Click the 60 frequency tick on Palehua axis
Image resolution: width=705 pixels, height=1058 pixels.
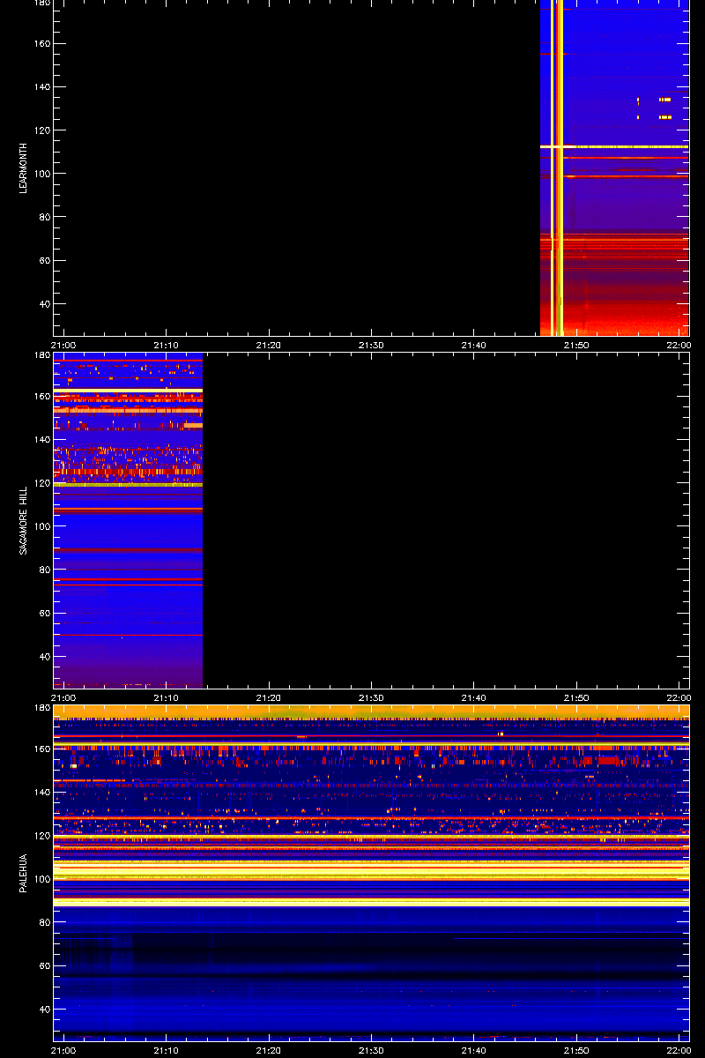(x=46, y=965)
